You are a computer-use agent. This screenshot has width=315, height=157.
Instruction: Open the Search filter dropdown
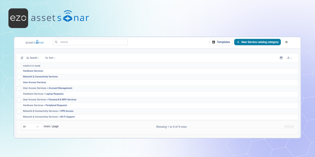tap(33, 58)
